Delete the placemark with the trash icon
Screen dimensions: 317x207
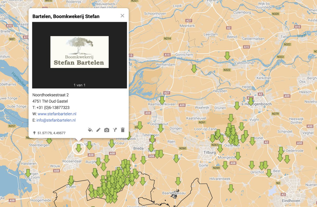[x=123, y=130]
